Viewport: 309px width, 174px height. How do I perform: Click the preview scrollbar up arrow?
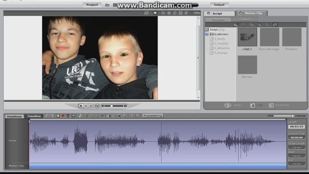(198, 18)
